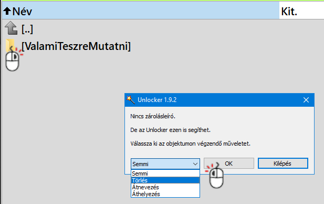Select the [..] parent folder entry
Image resolution: width=324 pixels, height=204 pixels.
pos(27,29)
